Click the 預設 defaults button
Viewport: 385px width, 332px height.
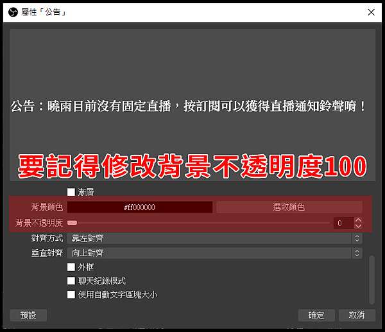point(28,315)
